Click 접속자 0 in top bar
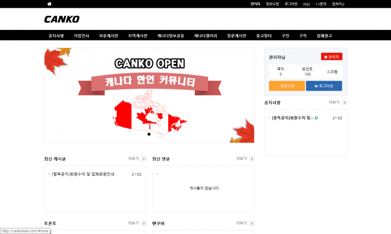The width and height of the screenshot is (391, 234). [338, 4]
